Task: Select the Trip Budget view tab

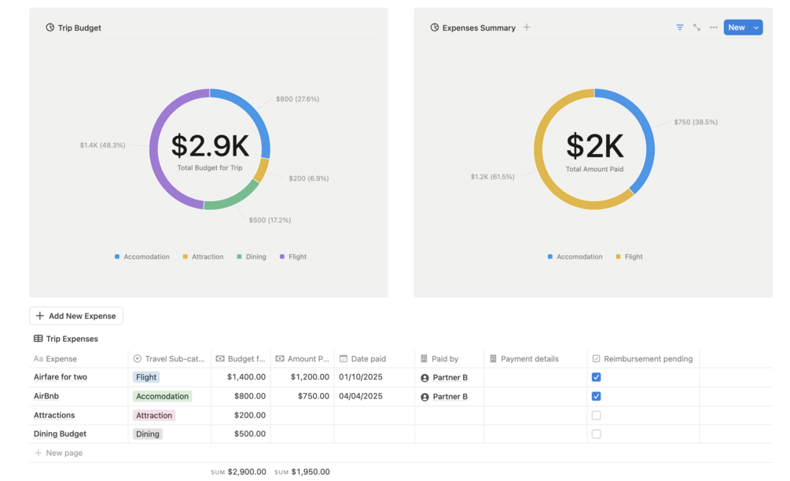Action: pyautogui.click(x=74, y=28)
